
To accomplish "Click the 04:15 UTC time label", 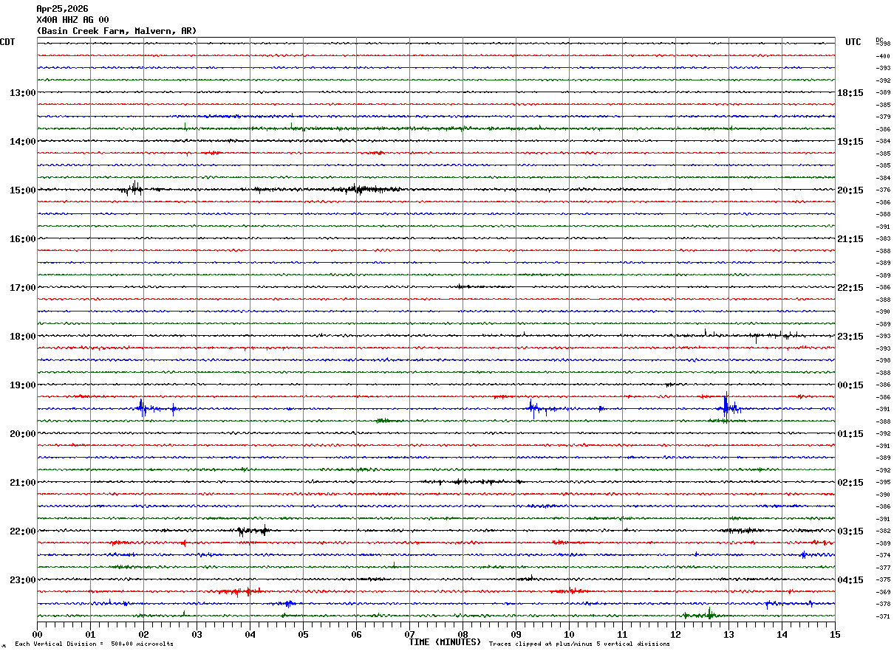I will (x=850, y=580).
